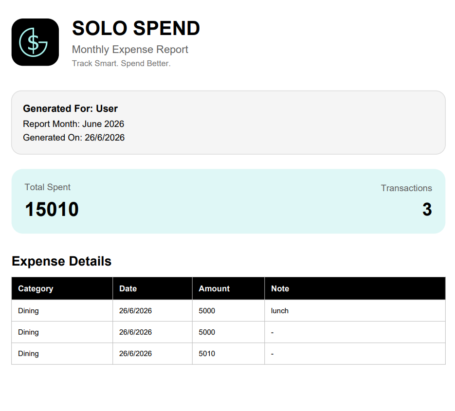Click the 'Track Smart. Spend Better.' tagline
The width and height of the screenshot is (455, 411).
[121, 64]
